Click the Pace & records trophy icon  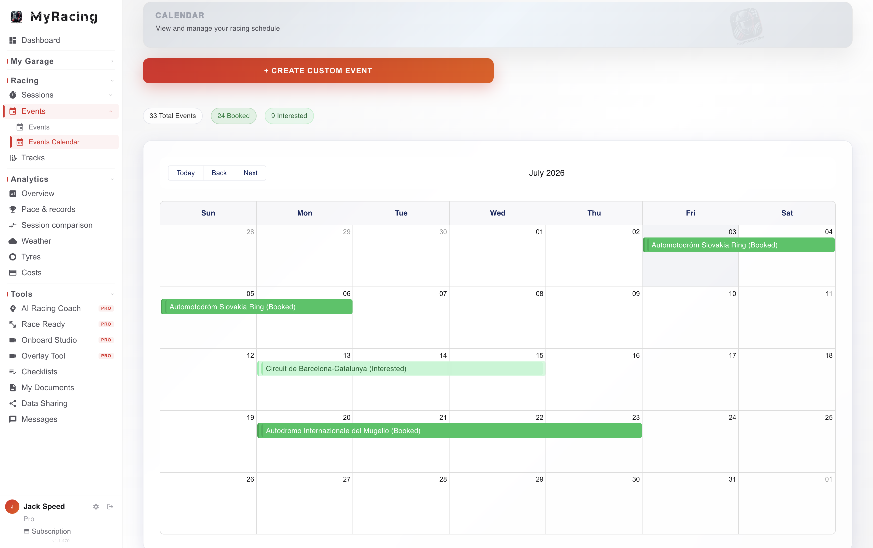click(x=13, y=209)
